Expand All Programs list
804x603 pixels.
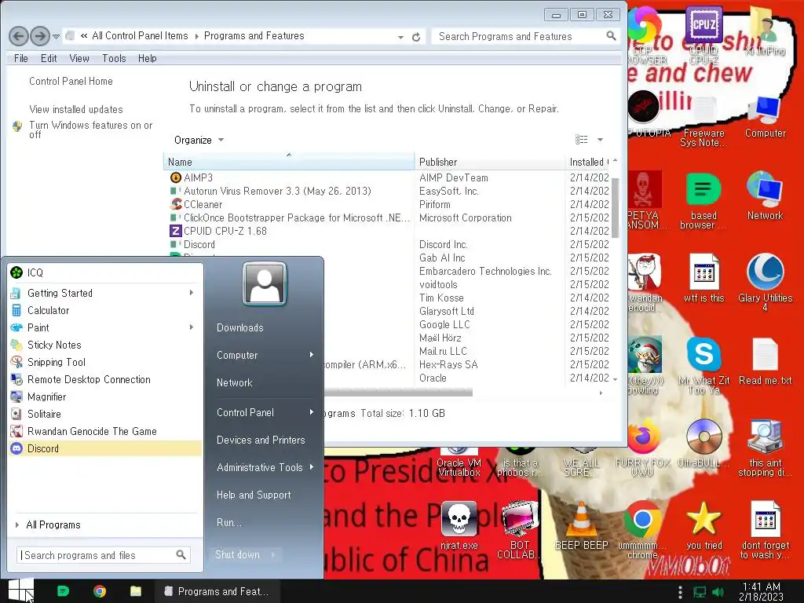pos(53,524)
